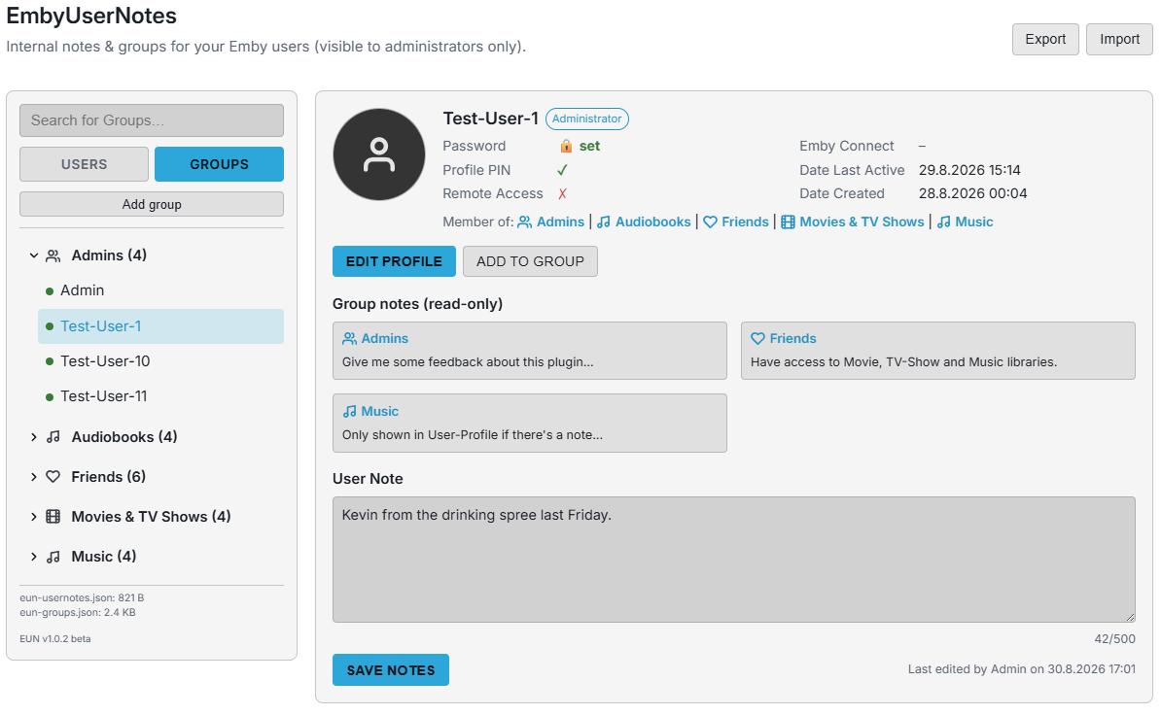The image size is (1161, 715).
Task: Expand the Movies & TV Shows group chevron
Action: click(x=33, y=517)
